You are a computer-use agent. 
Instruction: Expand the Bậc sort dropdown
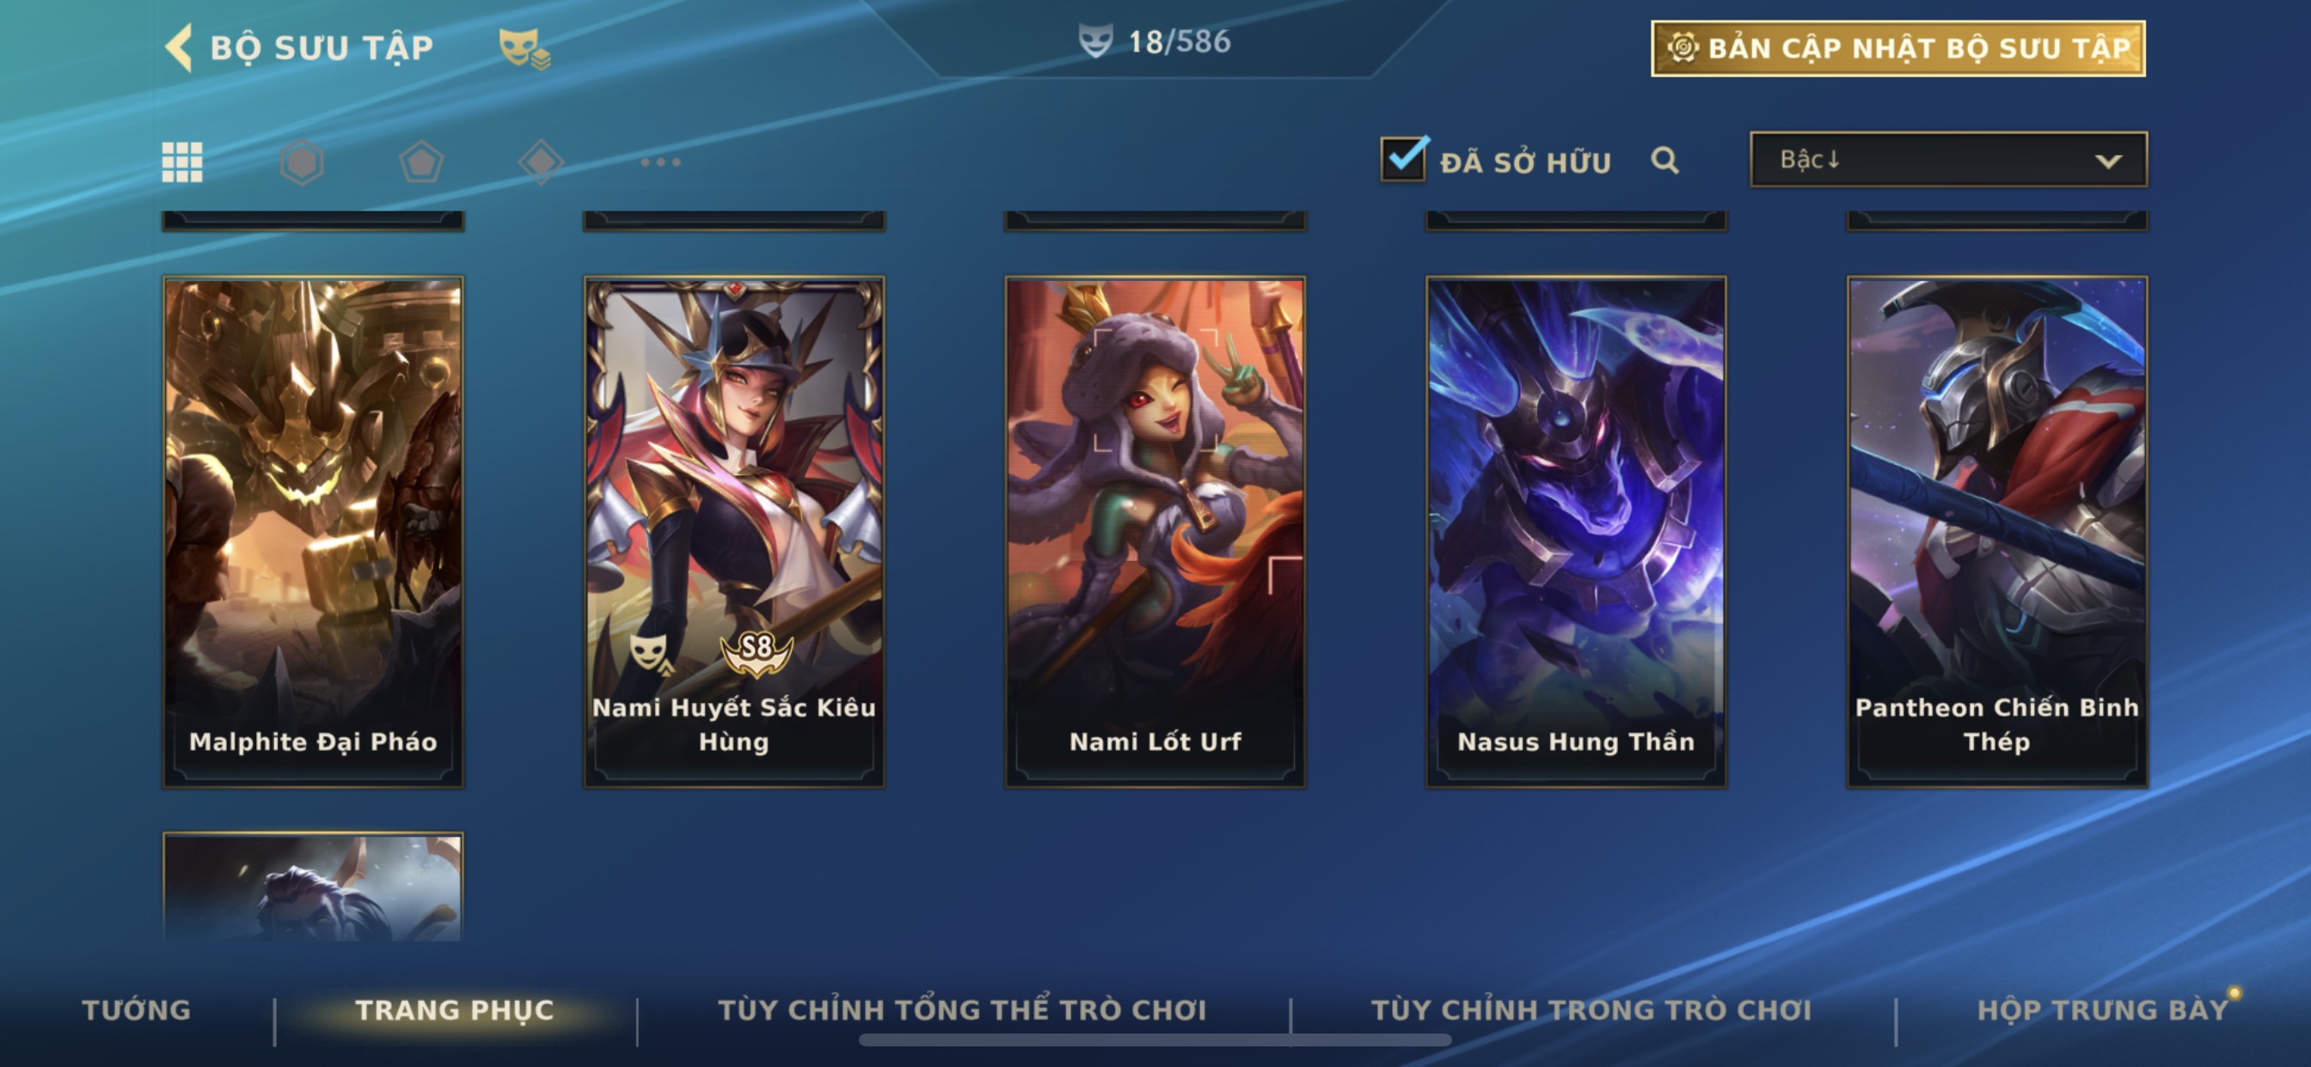[1948, 160]
